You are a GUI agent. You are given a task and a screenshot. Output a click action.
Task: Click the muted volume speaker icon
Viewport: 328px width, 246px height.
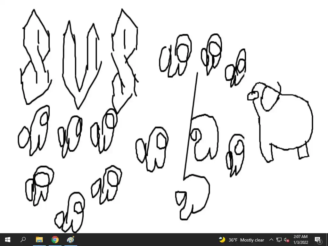pyautogui.click(x=287, y=240)
